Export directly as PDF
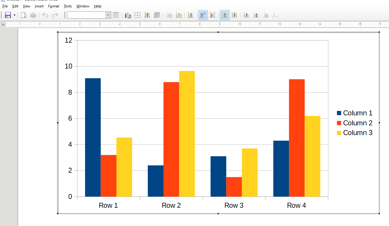The width and height of the screenshot is (389, 226). (x=24, y=15)
